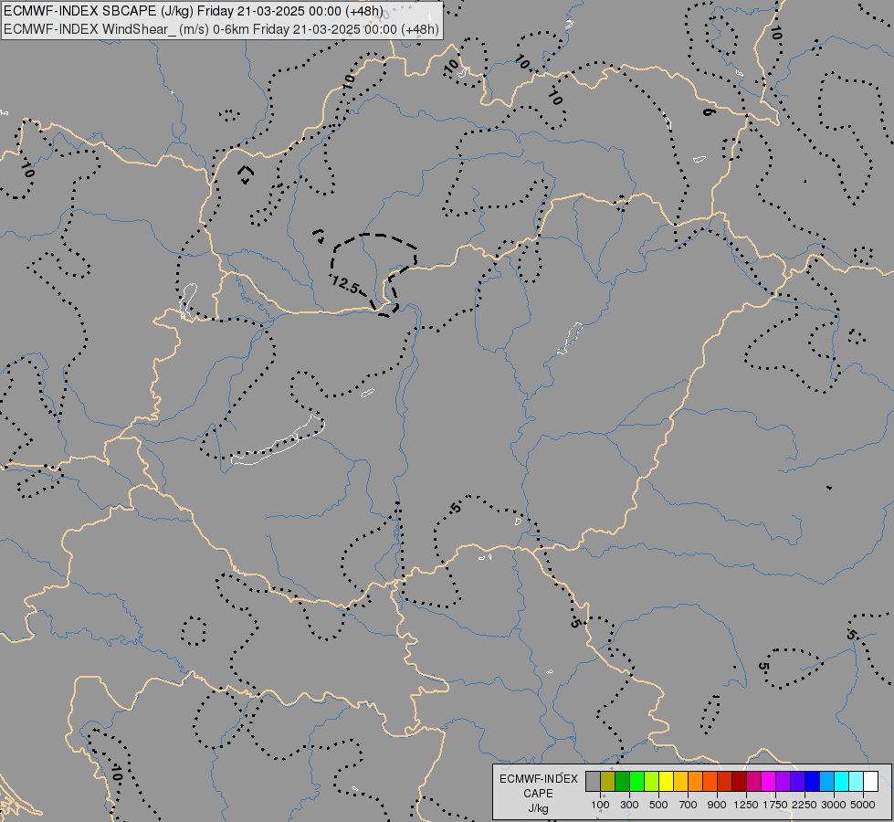Click the SBCAPE title line at top
This screenshot has height=822, width=894.
[194, 11]
